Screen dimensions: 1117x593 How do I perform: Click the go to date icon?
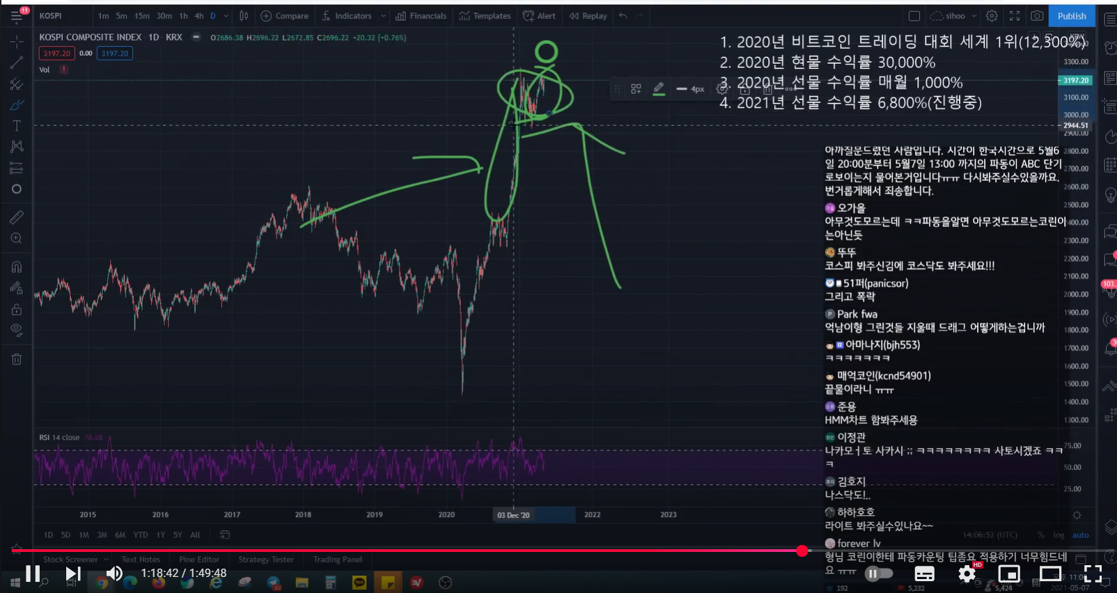225,535
